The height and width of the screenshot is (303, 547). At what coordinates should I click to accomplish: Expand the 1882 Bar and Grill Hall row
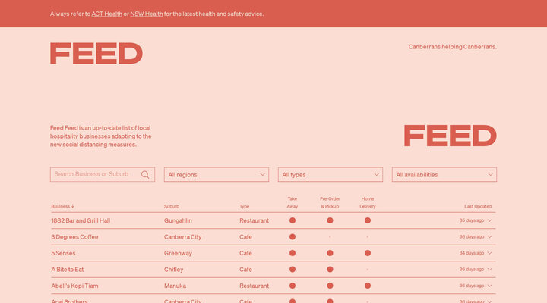pyautogui.click(x=490, y=220)
